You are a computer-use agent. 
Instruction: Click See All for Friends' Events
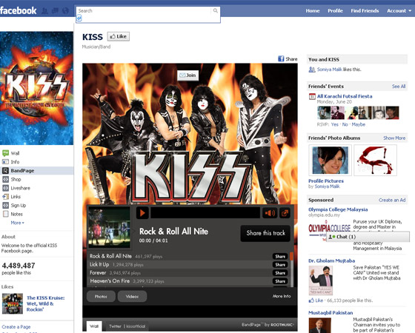point(399,87)
